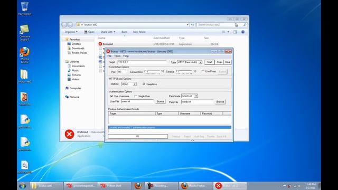This screenshot has height=190, width=338.
Task: Click Explorer's Back navigation arrow
Action: coord(64,25)
